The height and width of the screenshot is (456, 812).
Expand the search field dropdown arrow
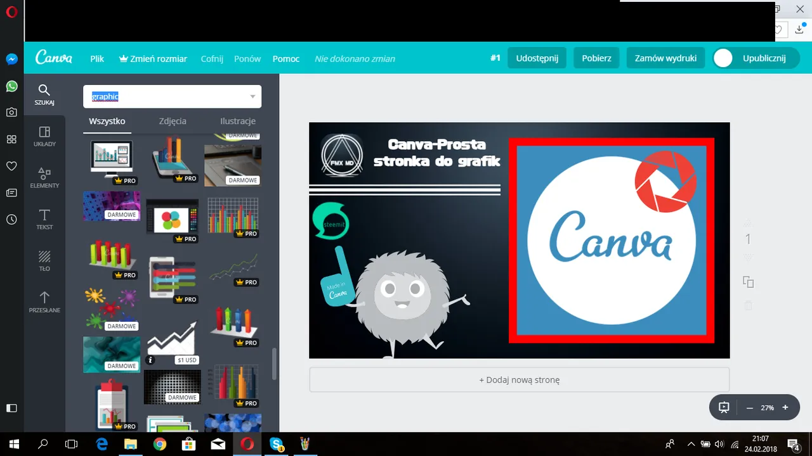[x=252, y=96]
